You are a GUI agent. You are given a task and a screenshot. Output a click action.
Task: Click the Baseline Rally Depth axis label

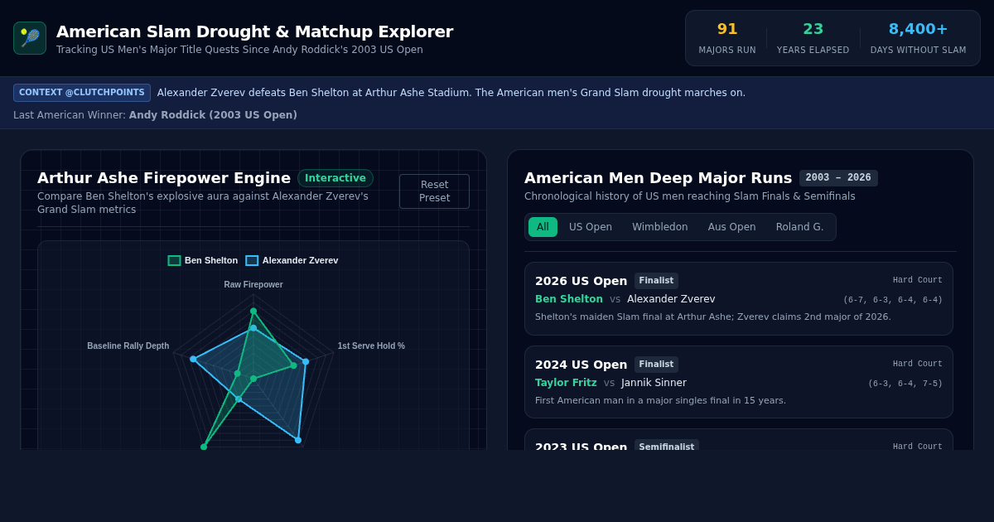(x=128, y=346)
